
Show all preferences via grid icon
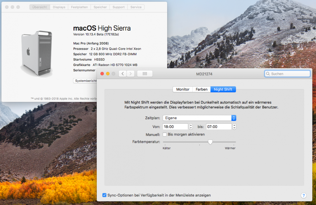[x=145, y=74]
